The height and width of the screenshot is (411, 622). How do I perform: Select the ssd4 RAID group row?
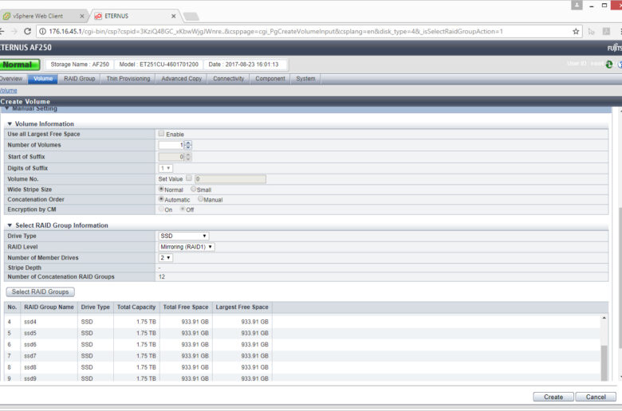[304, 322]
